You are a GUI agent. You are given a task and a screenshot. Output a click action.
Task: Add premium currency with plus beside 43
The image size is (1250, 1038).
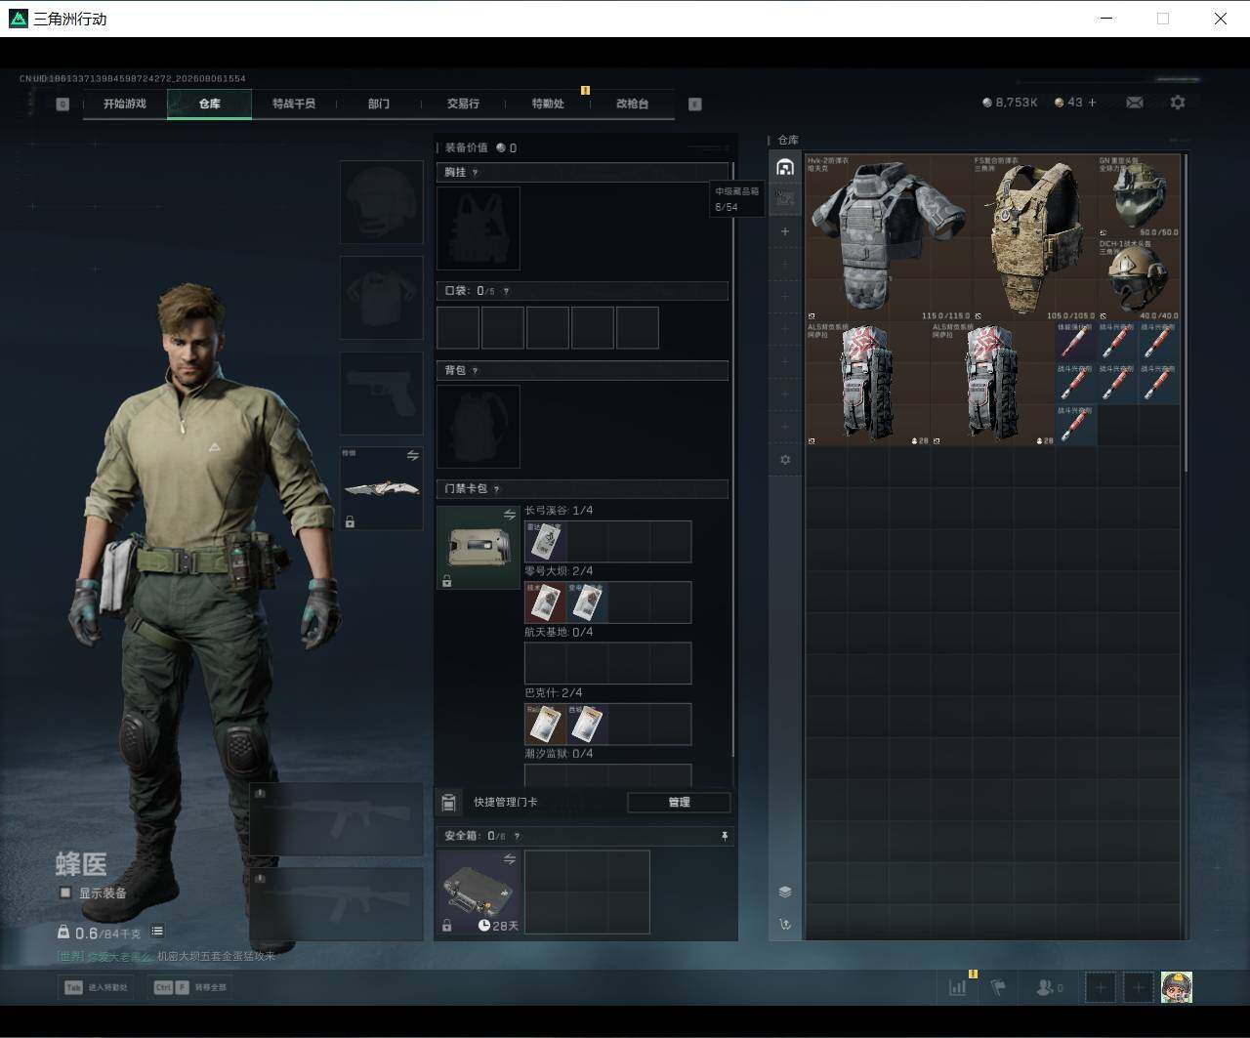[1092, 103]
